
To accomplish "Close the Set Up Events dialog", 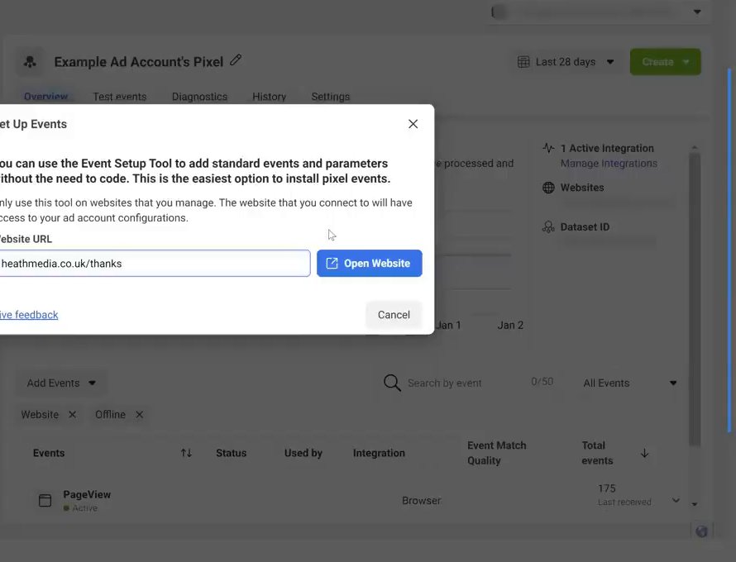I will (413, 124).
